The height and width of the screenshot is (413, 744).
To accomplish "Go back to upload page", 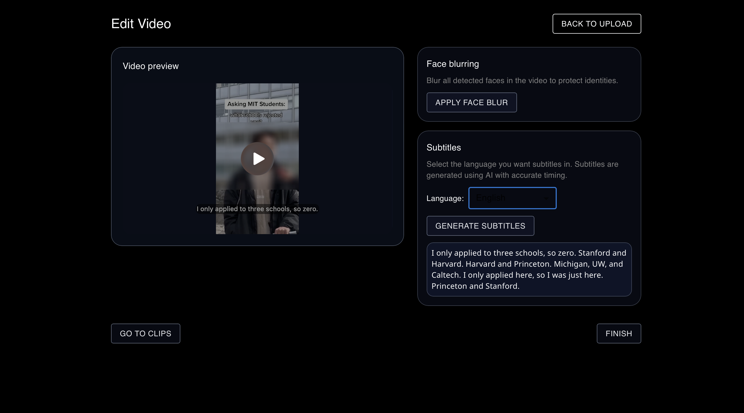I will pos(597,24).
